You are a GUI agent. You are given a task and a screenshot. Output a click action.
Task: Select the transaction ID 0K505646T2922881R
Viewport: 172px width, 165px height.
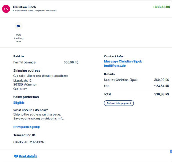click(29, 142)
